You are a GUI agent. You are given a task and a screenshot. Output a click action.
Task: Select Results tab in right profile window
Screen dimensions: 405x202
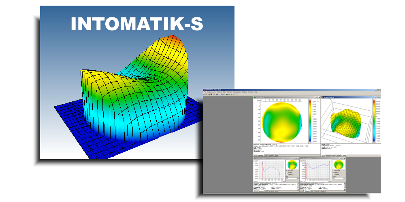coord(307,191)
